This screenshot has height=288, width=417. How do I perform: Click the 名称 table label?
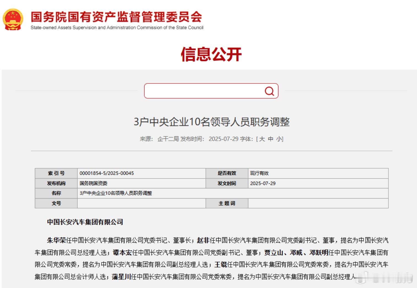[56, 193]
